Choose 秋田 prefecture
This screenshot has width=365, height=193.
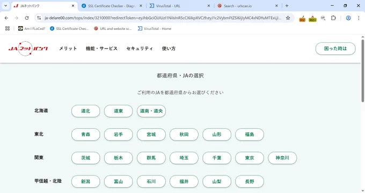[x=184, y=135]
